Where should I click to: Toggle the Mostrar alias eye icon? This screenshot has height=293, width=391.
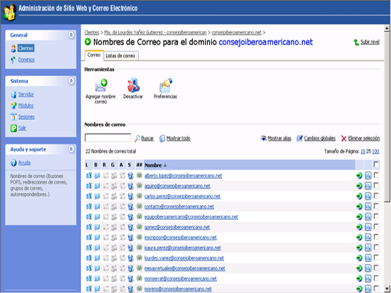click(x=263, y=138)
